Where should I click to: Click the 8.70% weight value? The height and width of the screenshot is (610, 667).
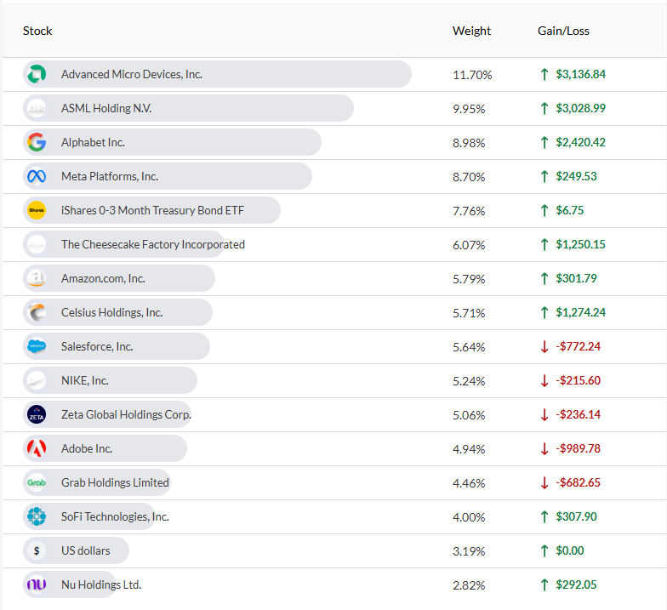click(469, 177)
